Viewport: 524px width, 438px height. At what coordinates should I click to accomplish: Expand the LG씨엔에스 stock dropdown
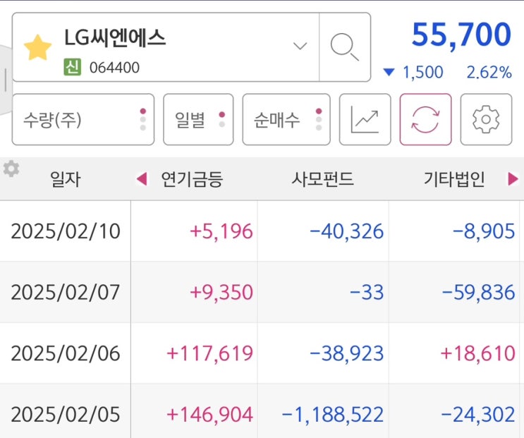tap(300, 47)
